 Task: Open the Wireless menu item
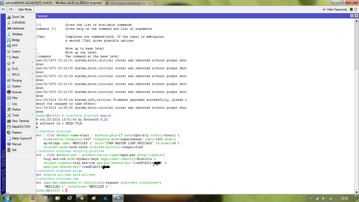[x=21, y=34]
